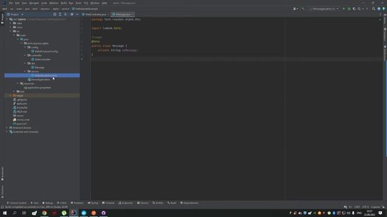The width and height of the screenshot is (387, 217).
Task: Open Search Everywhere magnifier icon in toolbar
Action: click(374, 8)
